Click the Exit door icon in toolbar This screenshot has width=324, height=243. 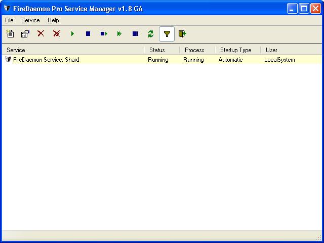pos(182,34)
